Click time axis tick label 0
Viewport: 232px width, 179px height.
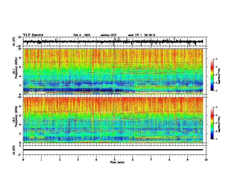(23, 160)
